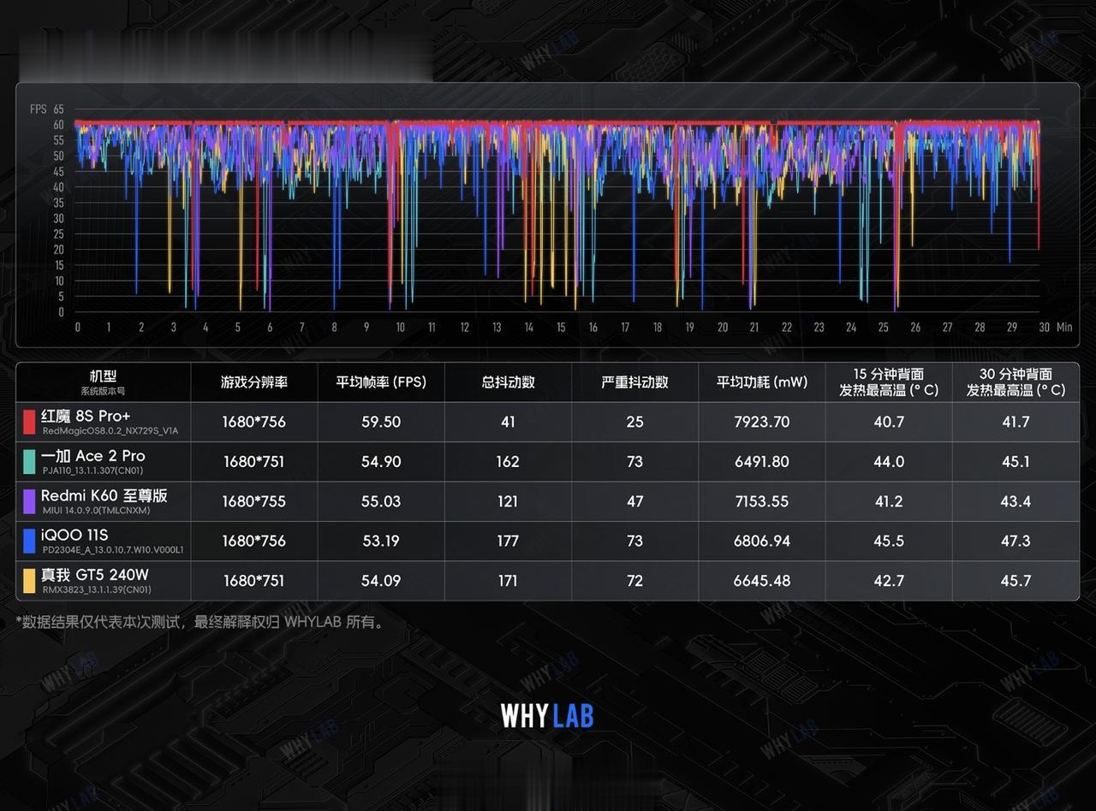Click the Min x-axis unit label
The width and height of the screenshot is (1096, 811).
point(1064,327)
